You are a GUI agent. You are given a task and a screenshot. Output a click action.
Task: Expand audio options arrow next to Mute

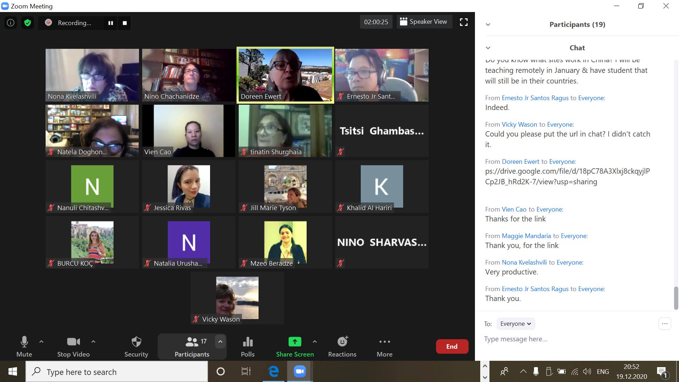coord(41,342)
